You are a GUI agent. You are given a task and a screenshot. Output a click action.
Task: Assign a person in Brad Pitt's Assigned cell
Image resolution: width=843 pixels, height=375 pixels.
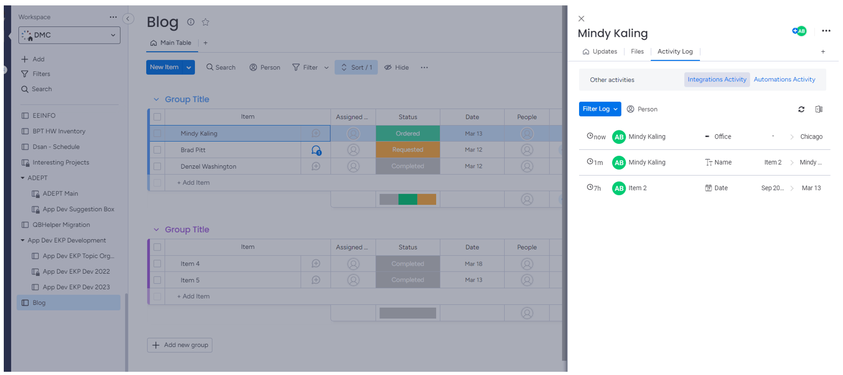coord(353,150)
